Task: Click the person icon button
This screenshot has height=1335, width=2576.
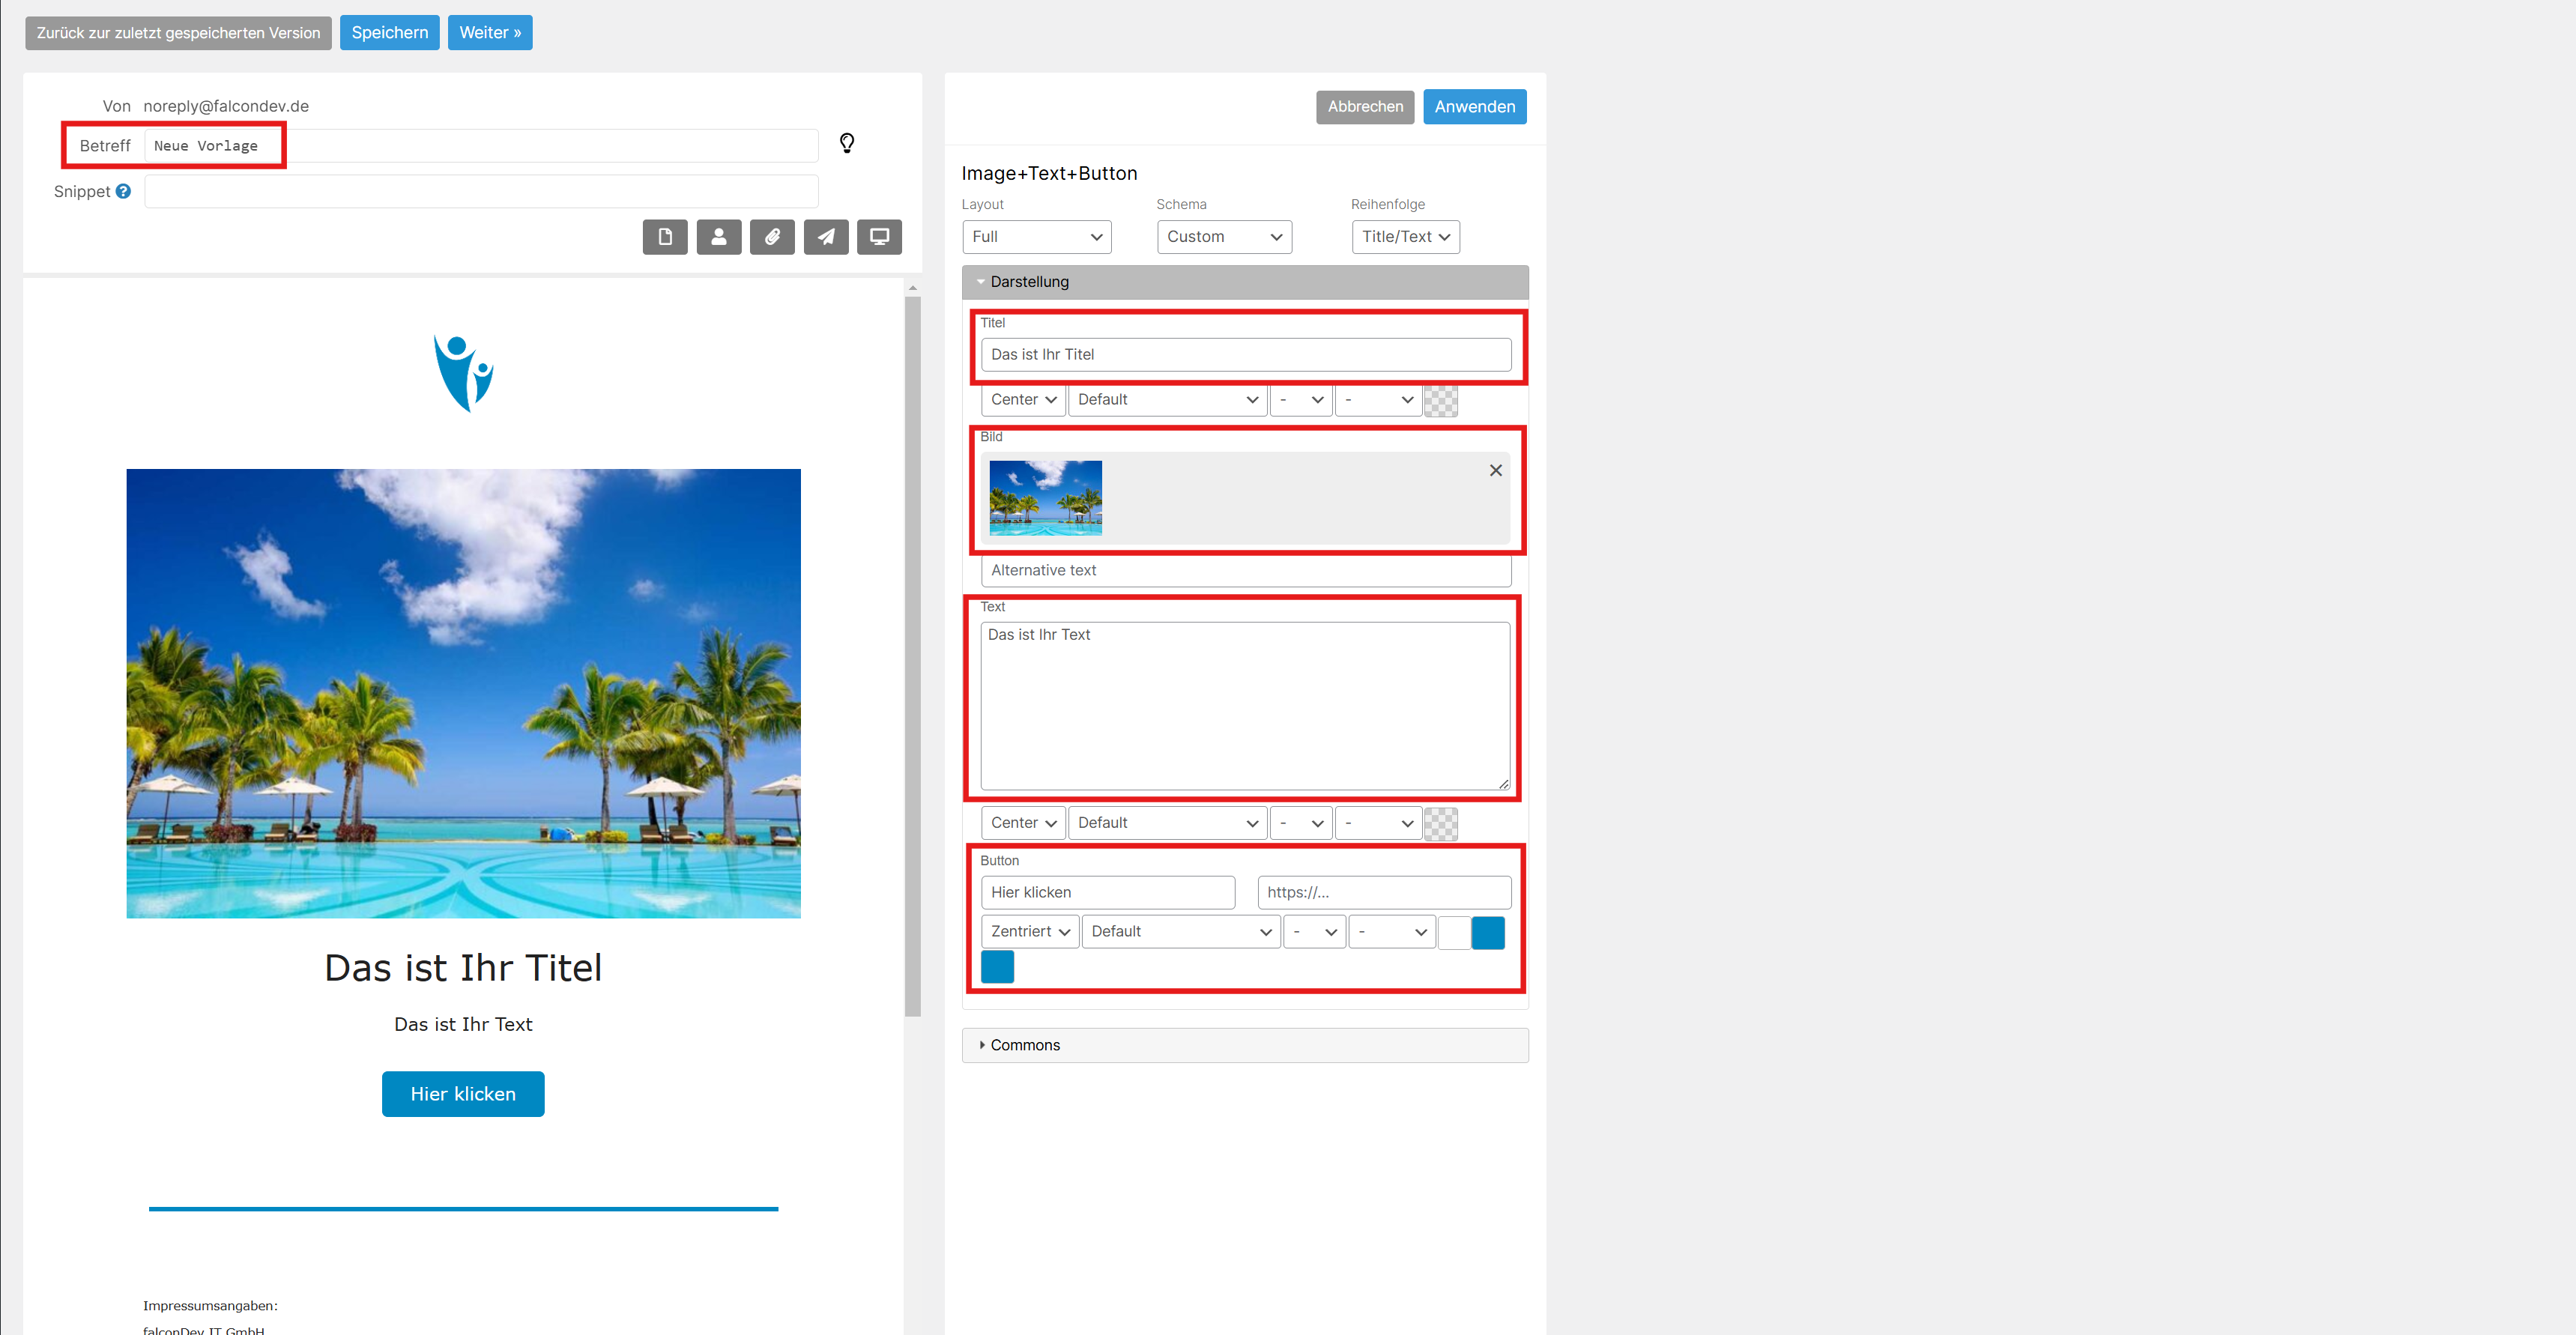Action: tap(718, 237)
